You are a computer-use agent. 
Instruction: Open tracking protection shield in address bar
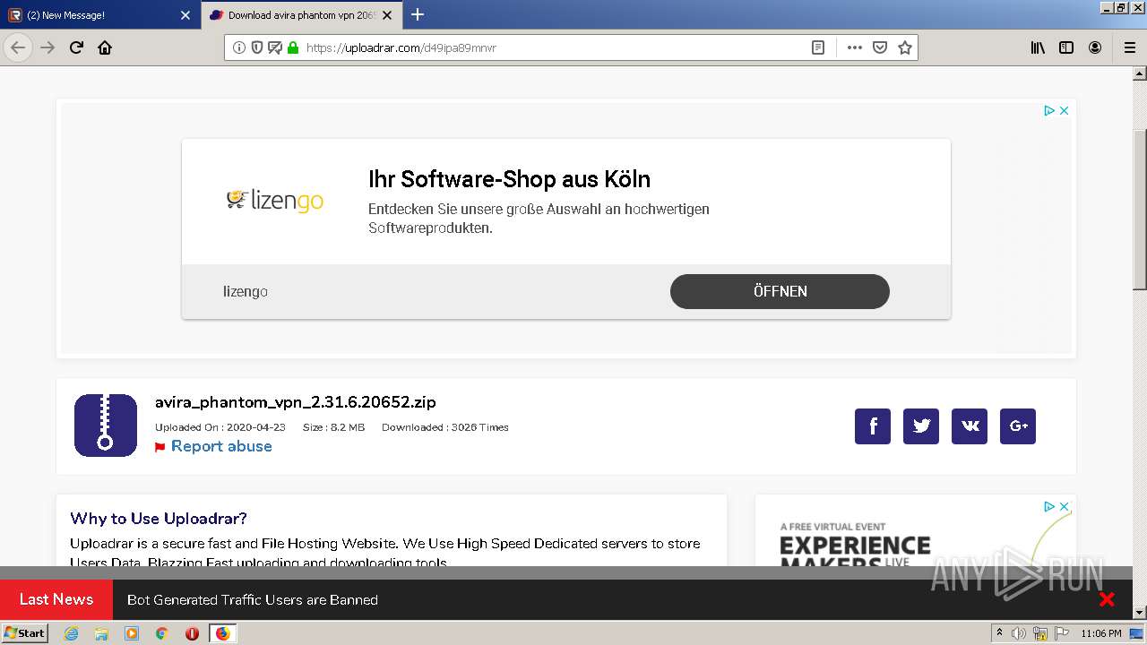point(257,47)
